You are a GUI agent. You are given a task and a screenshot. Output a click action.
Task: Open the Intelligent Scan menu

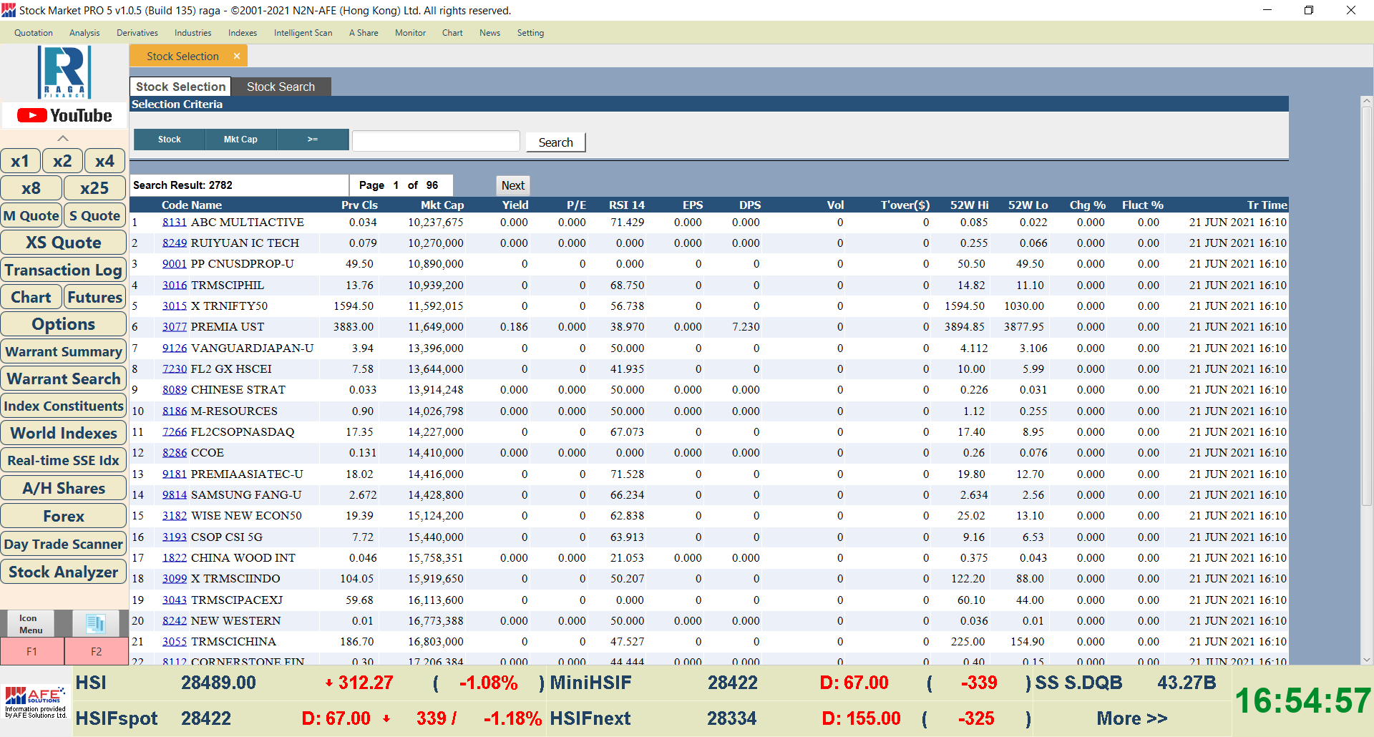pyautogui.click(x=303, y=33)
